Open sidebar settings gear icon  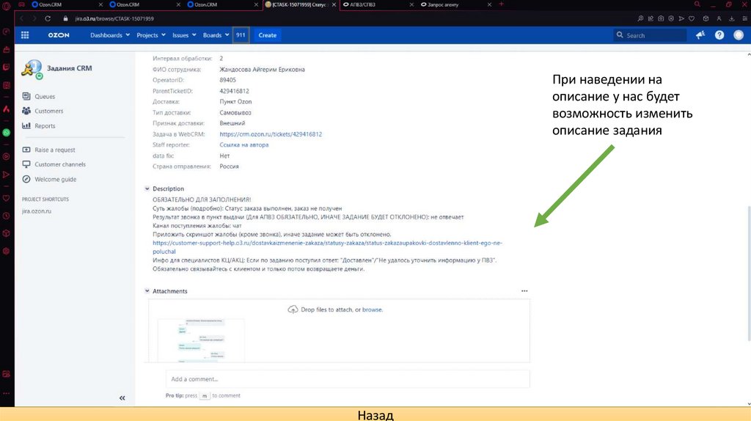6,251
